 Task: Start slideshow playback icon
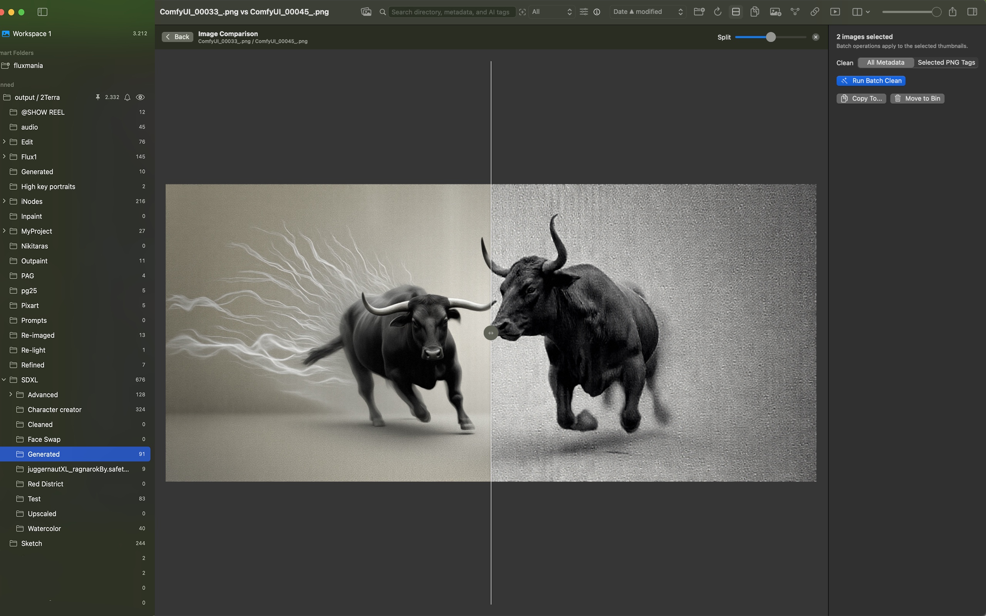tap(835, 12)
